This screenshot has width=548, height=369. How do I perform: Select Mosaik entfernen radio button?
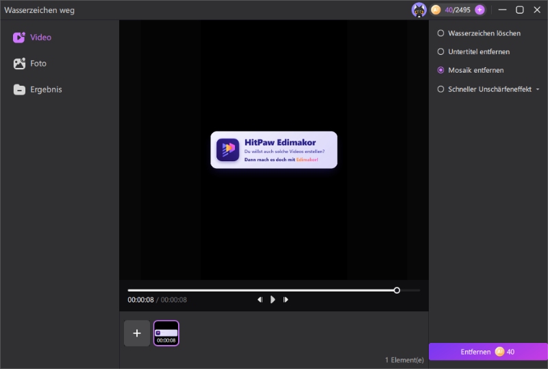click(440, 70)
